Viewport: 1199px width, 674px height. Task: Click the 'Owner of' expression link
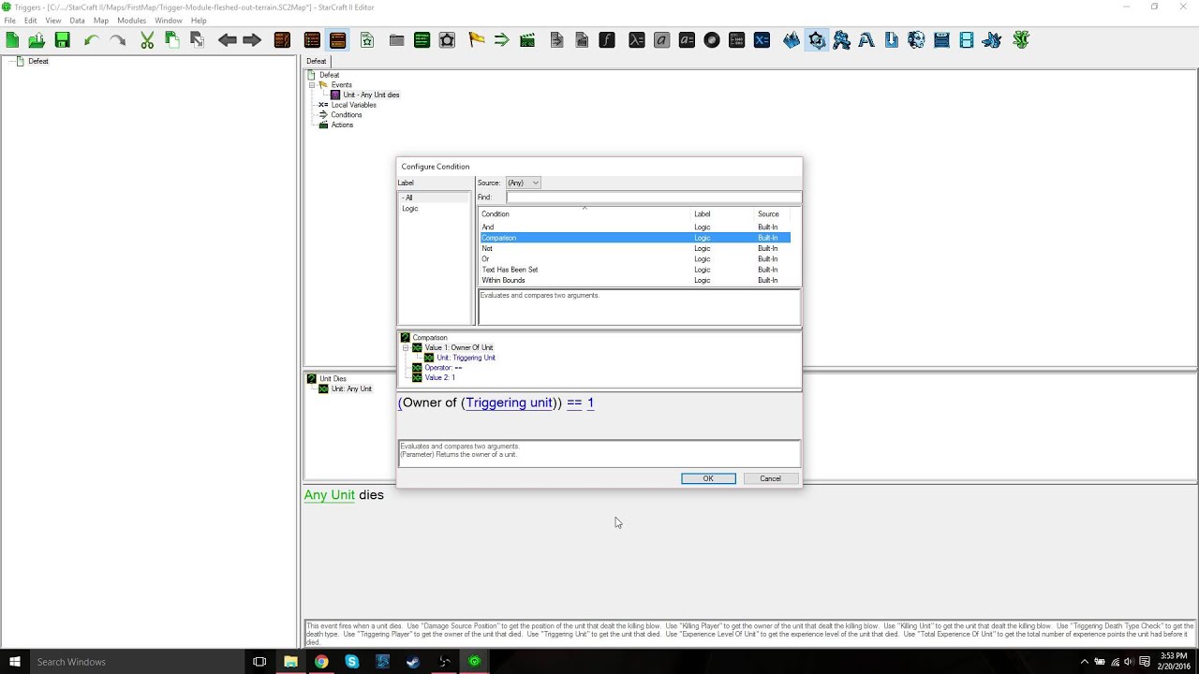point(430,403)
